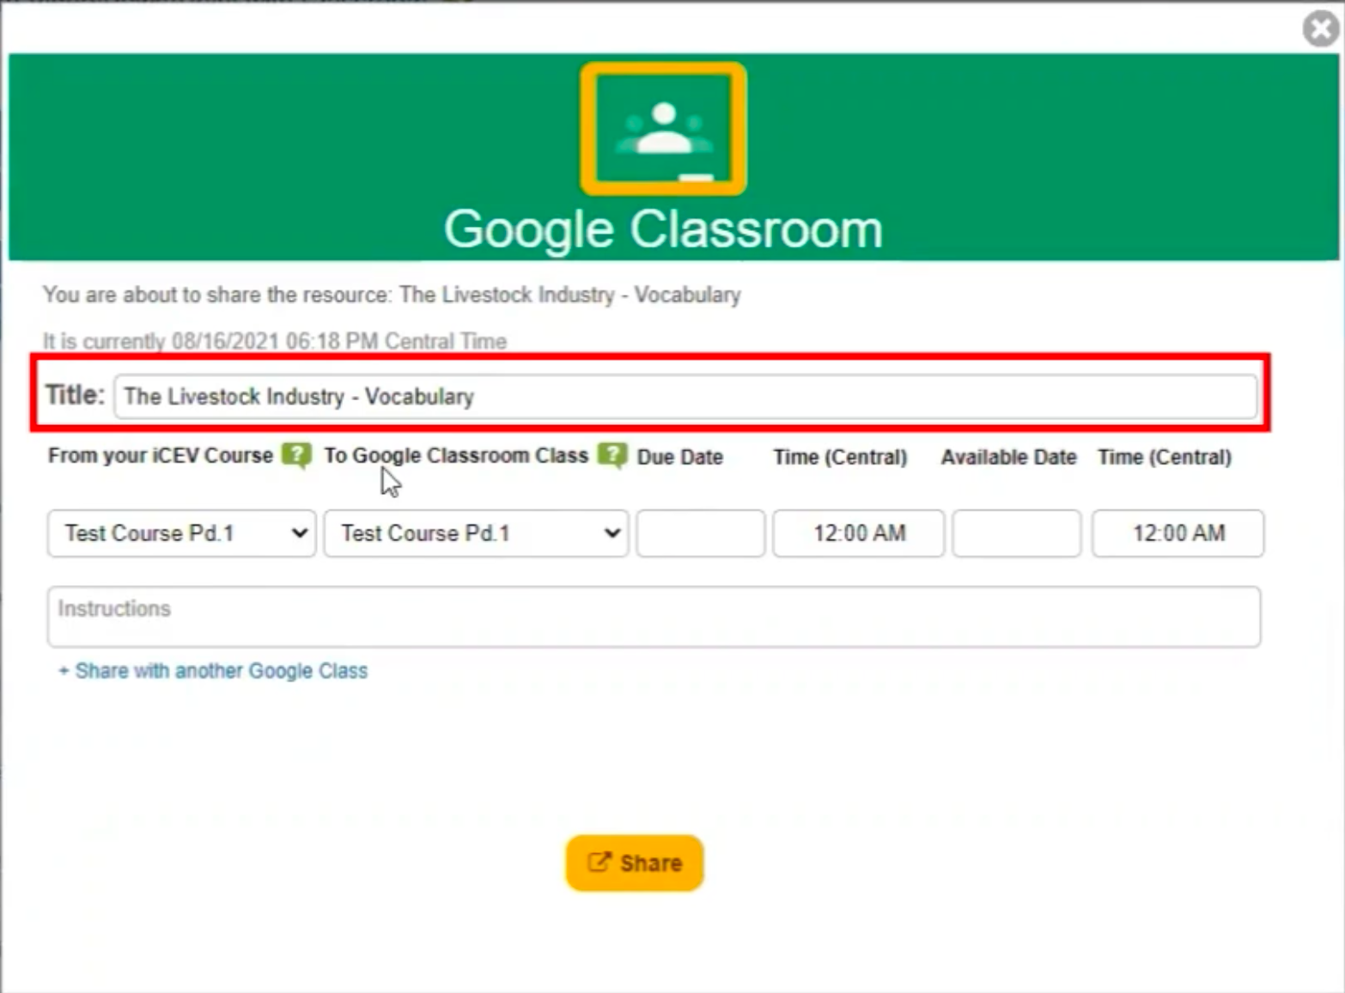Screen dimensions: 1345x993
Task: Click the From your iCEV Course label
Action: (x=161, y=455)
